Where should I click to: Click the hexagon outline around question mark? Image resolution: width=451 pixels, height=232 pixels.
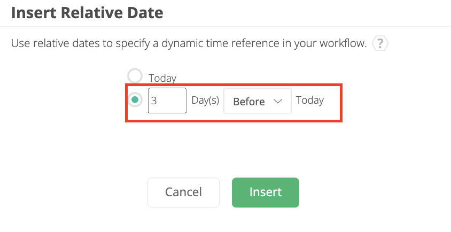tap(374, 43)
